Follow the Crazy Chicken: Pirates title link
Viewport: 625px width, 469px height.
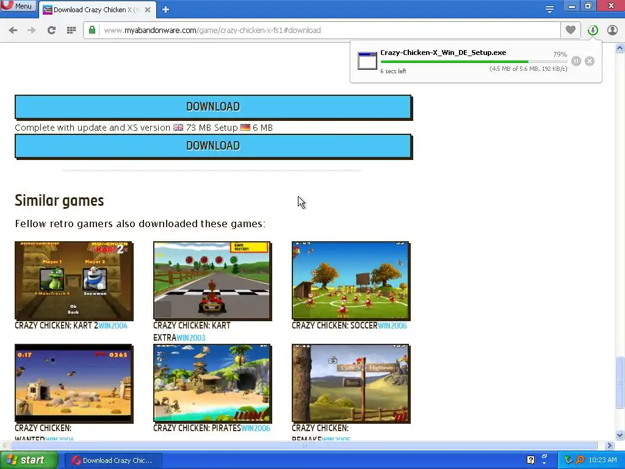(x=197, y=428)
